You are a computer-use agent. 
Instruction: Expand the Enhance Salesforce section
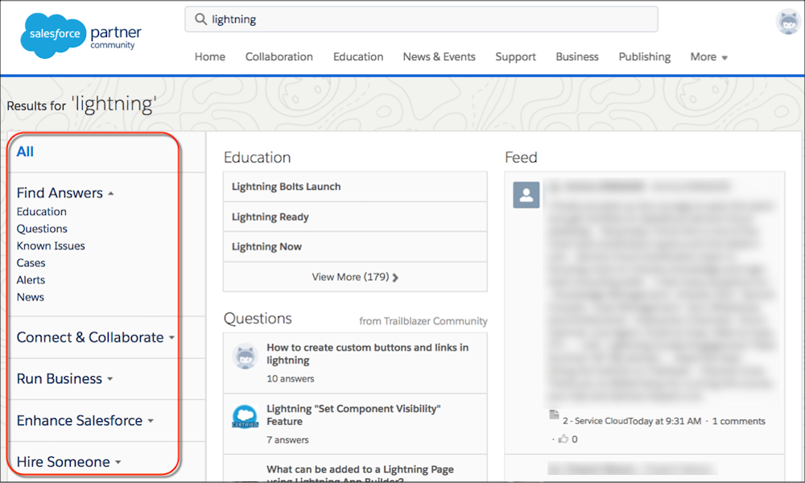tap(85, 421)
